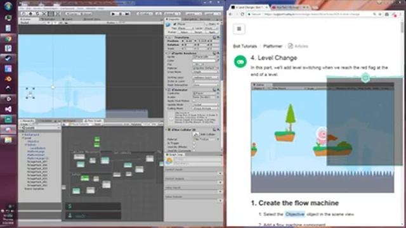Click the highlighted Objective text

[x=294, y=214]
